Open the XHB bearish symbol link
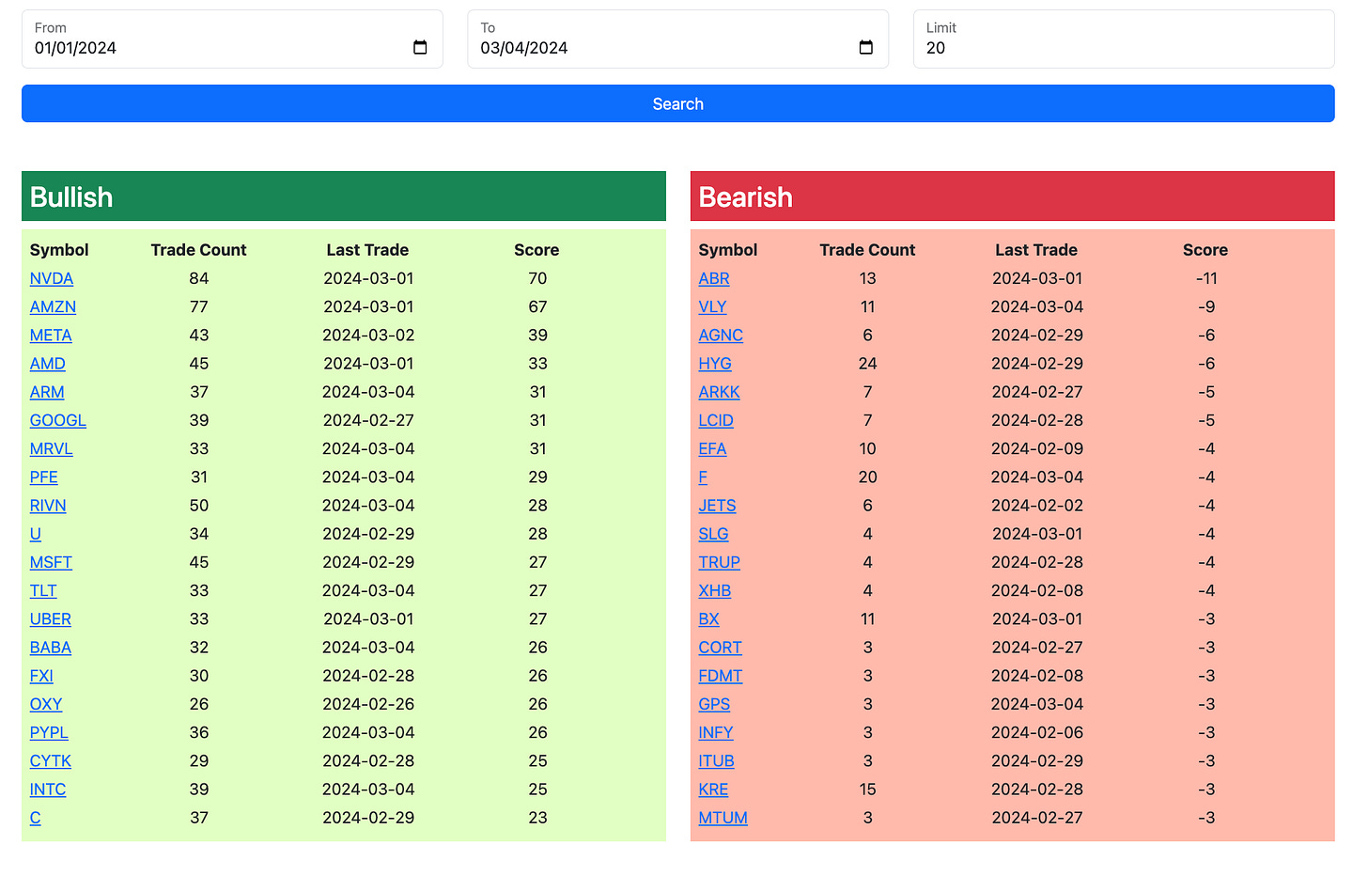 point(715,590)
